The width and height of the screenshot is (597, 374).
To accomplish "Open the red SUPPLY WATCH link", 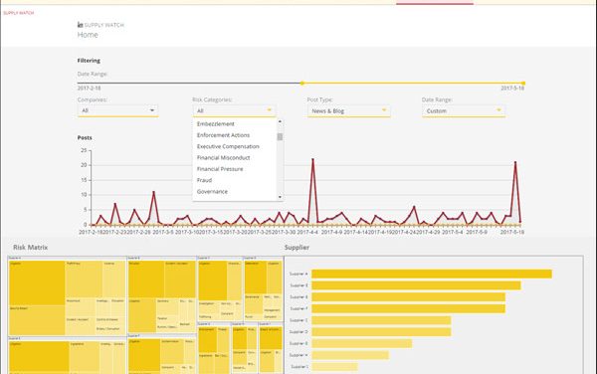I will click(19, 13).
